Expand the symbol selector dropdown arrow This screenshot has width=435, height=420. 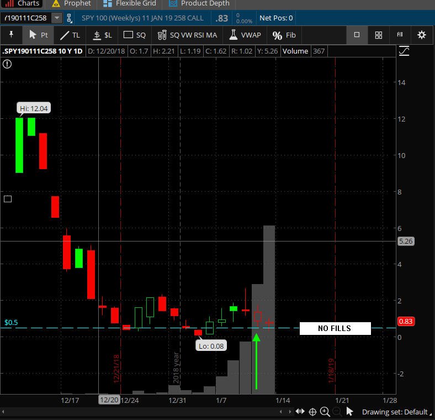click(x=57, y=18)
